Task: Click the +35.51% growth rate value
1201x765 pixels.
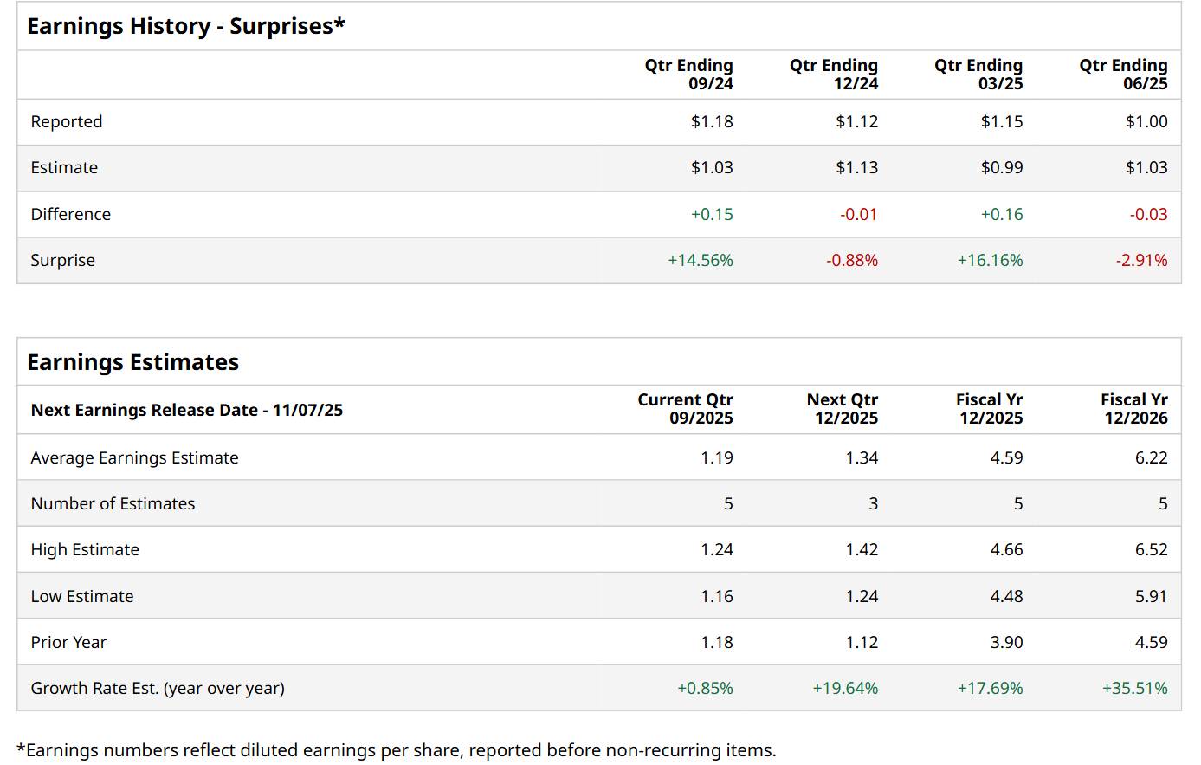Action: coord(1134,689)
